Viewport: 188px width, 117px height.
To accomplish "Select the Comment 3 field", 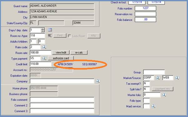I will [62, 111].
